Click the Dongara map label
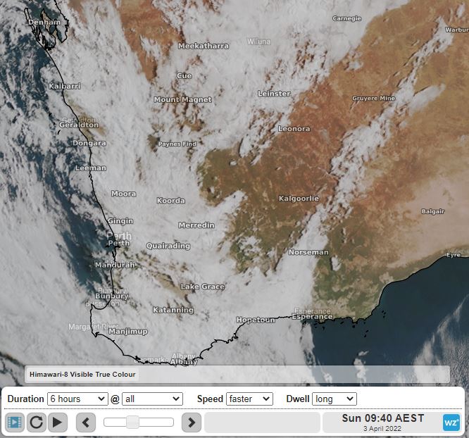The width and height of the screenshot is (469, 438). pyautogui.click(x=89, y=143)
